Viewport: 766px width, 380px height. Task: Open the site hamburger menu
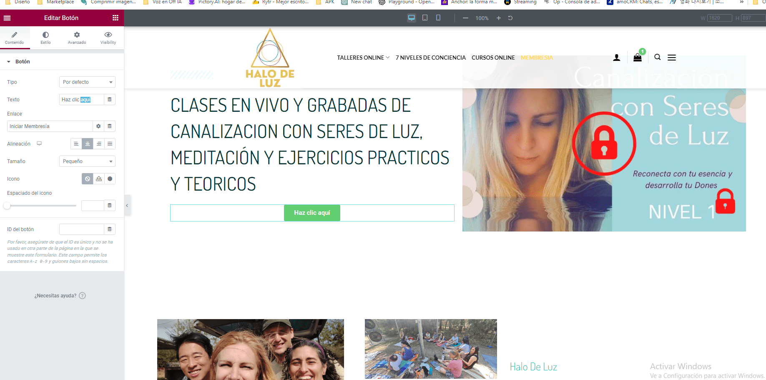tap(672, 58)
